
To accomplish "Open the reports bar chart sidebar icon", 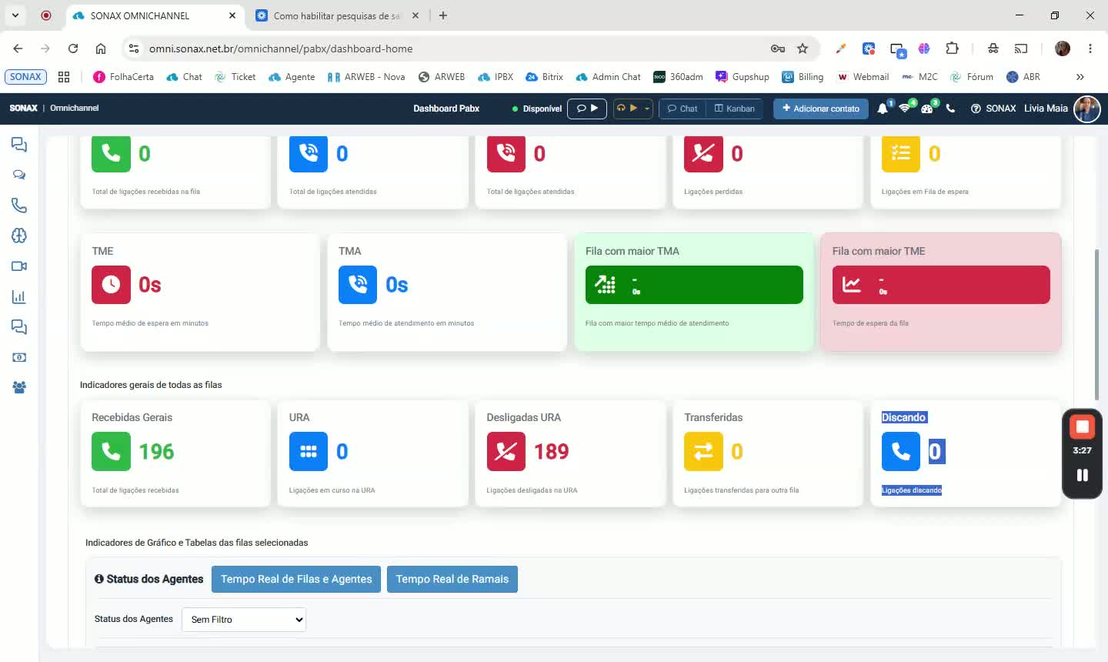I will [19, 296].
